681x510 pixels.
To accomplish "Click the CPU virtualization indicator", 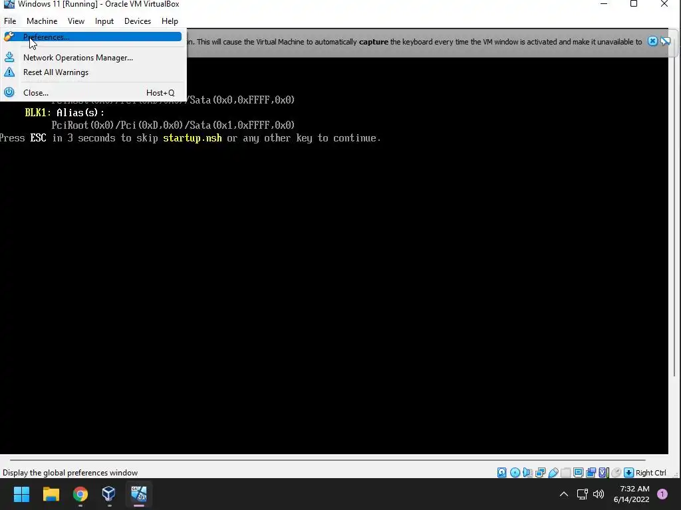I will pos(603,473).
